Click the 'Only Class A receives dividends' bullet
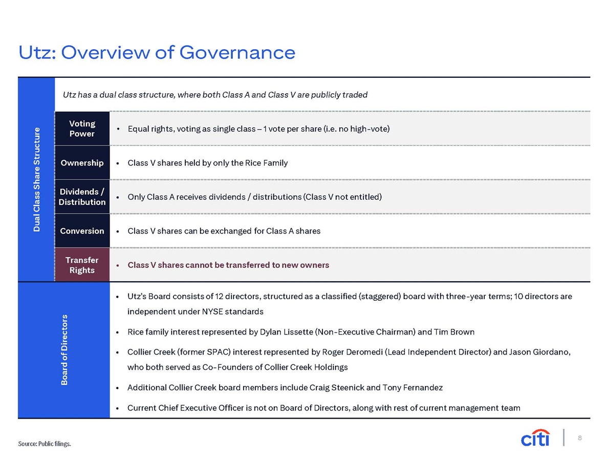607x456 pixels. pyautogui.click(x=255, y=197)
